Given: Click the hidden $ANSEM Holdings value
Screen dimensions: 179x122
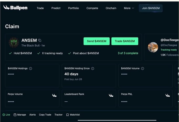Looking at the screenshot, I should 11,74.
